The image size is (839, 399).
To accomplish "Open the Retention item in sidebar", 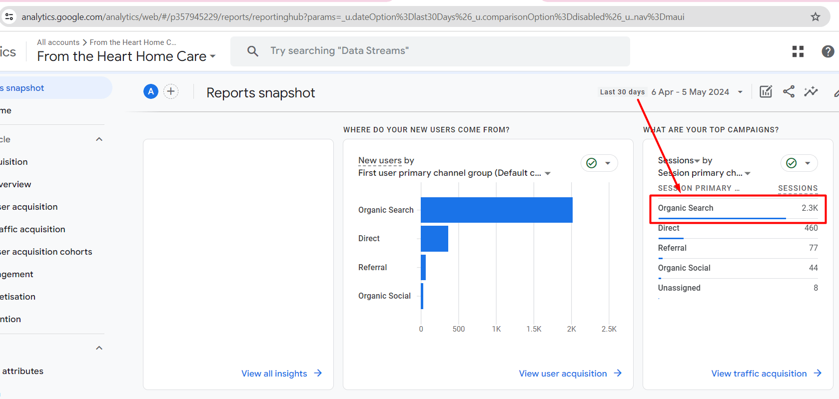I will click(10, 319).
